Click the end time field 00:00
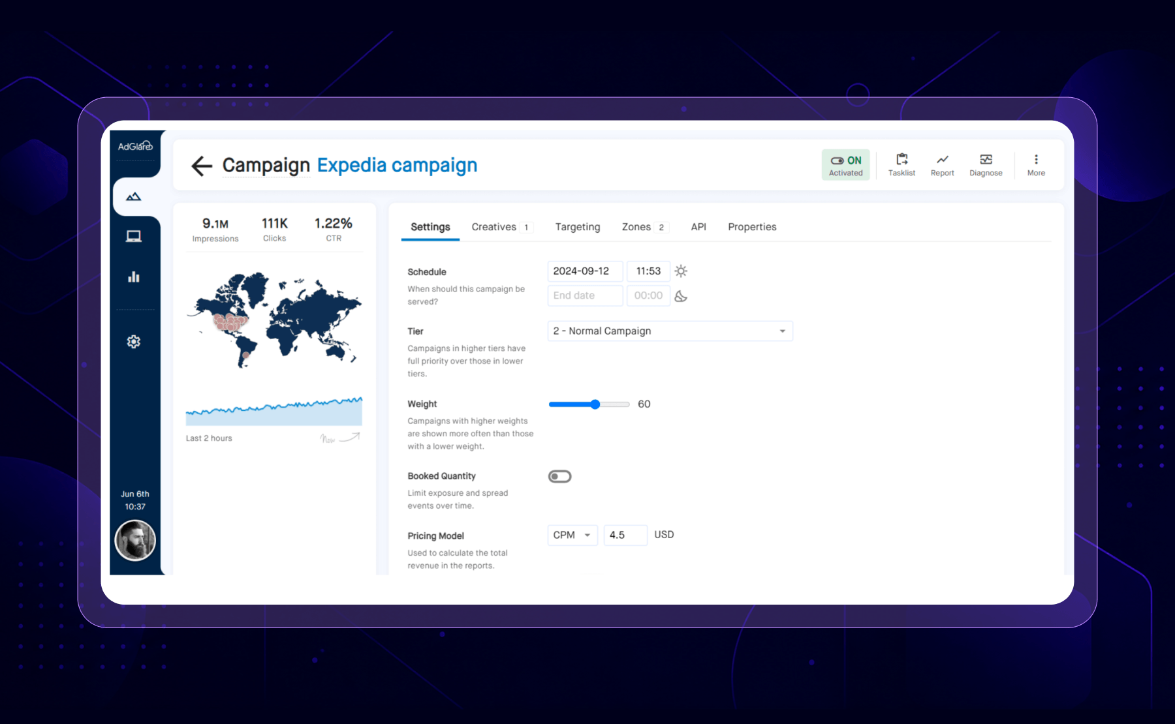Screen dimensions: 1175x724 click(648, 295)
